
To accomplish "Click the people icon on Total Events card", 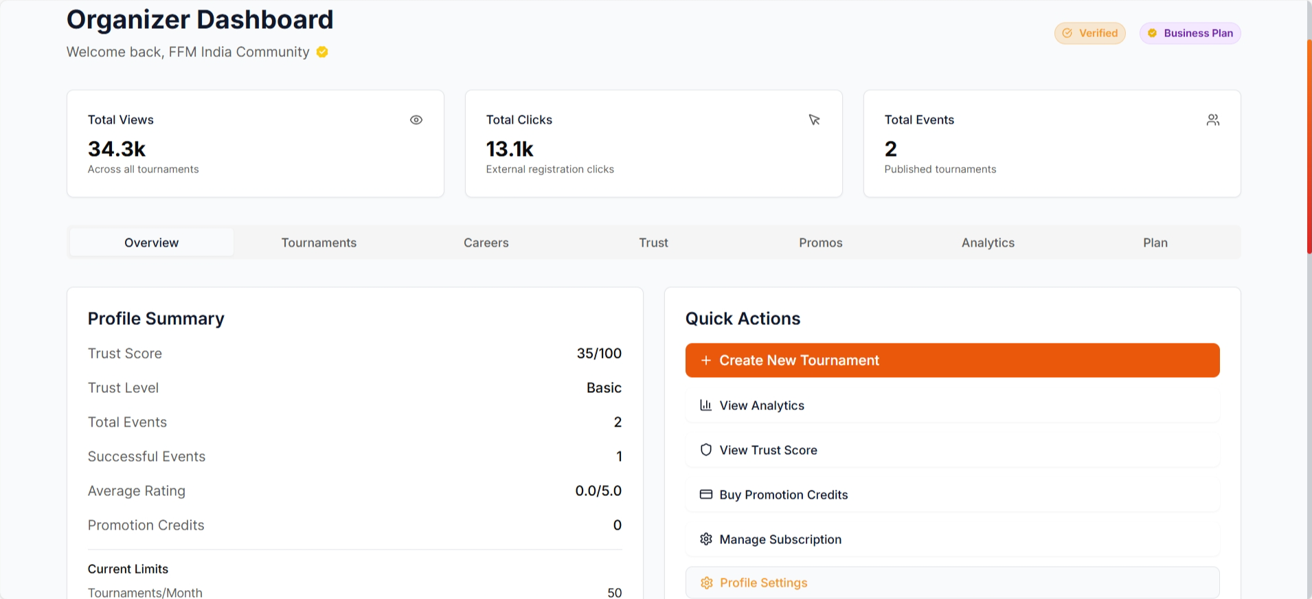I will 1213,120.
